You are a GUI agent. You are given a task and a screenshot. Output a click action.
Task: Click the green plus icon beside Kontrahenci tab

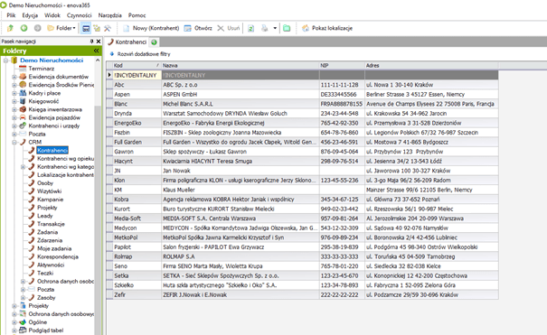tap(154, 42)
